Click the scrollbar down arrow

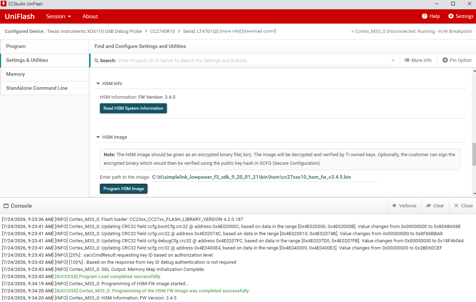[474, 194]
